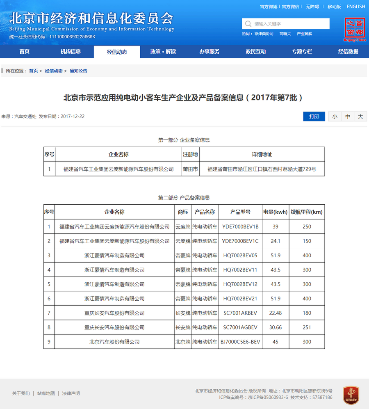This screenshot has height=409, width=369.
Task: Open the 首页 navigation menu
Action: coord(25,52)
